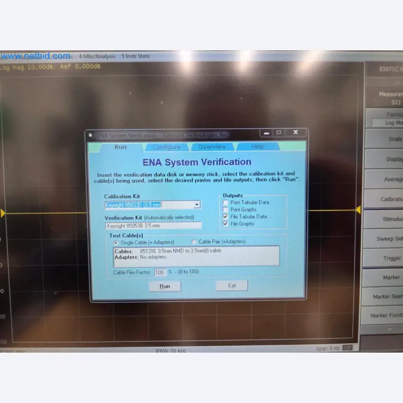Click the right yellow reference level marker
The width and height of the screenshot is (403, 403).
click(x=358, y=210)
